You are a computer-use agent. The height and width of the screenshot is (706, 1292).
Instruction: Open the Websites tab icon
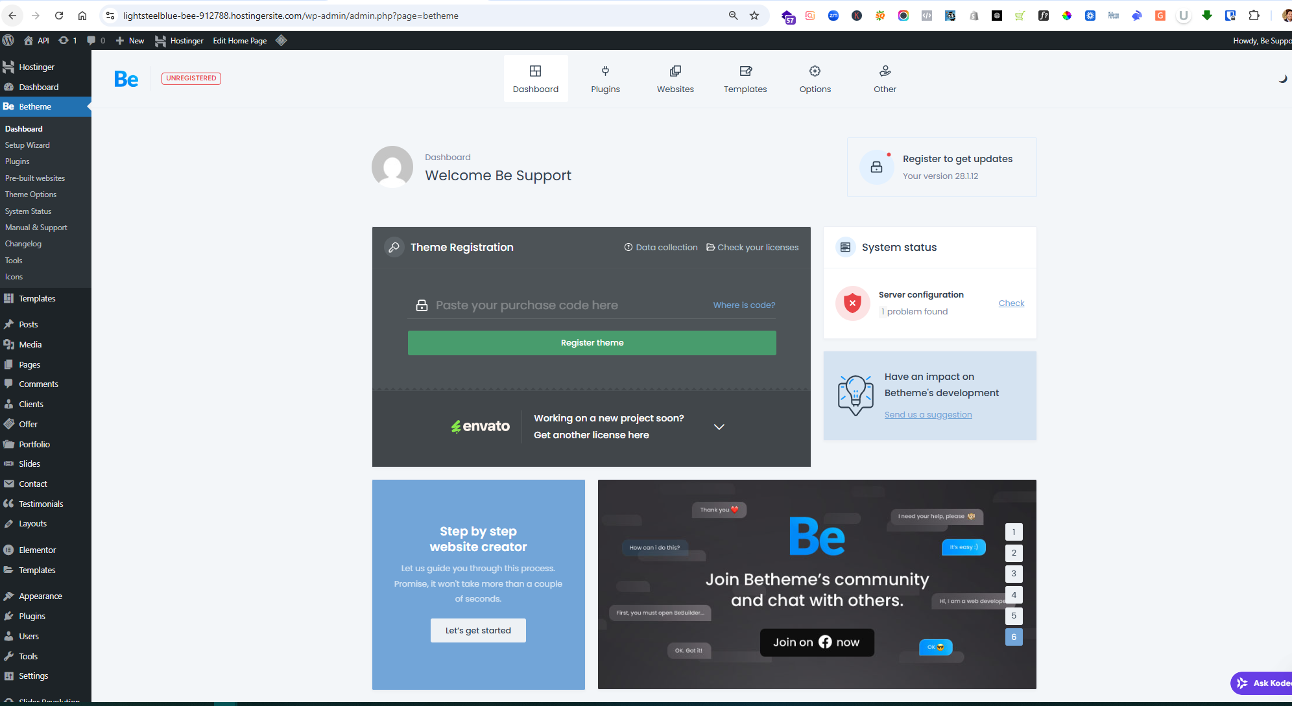click(675, 71)
